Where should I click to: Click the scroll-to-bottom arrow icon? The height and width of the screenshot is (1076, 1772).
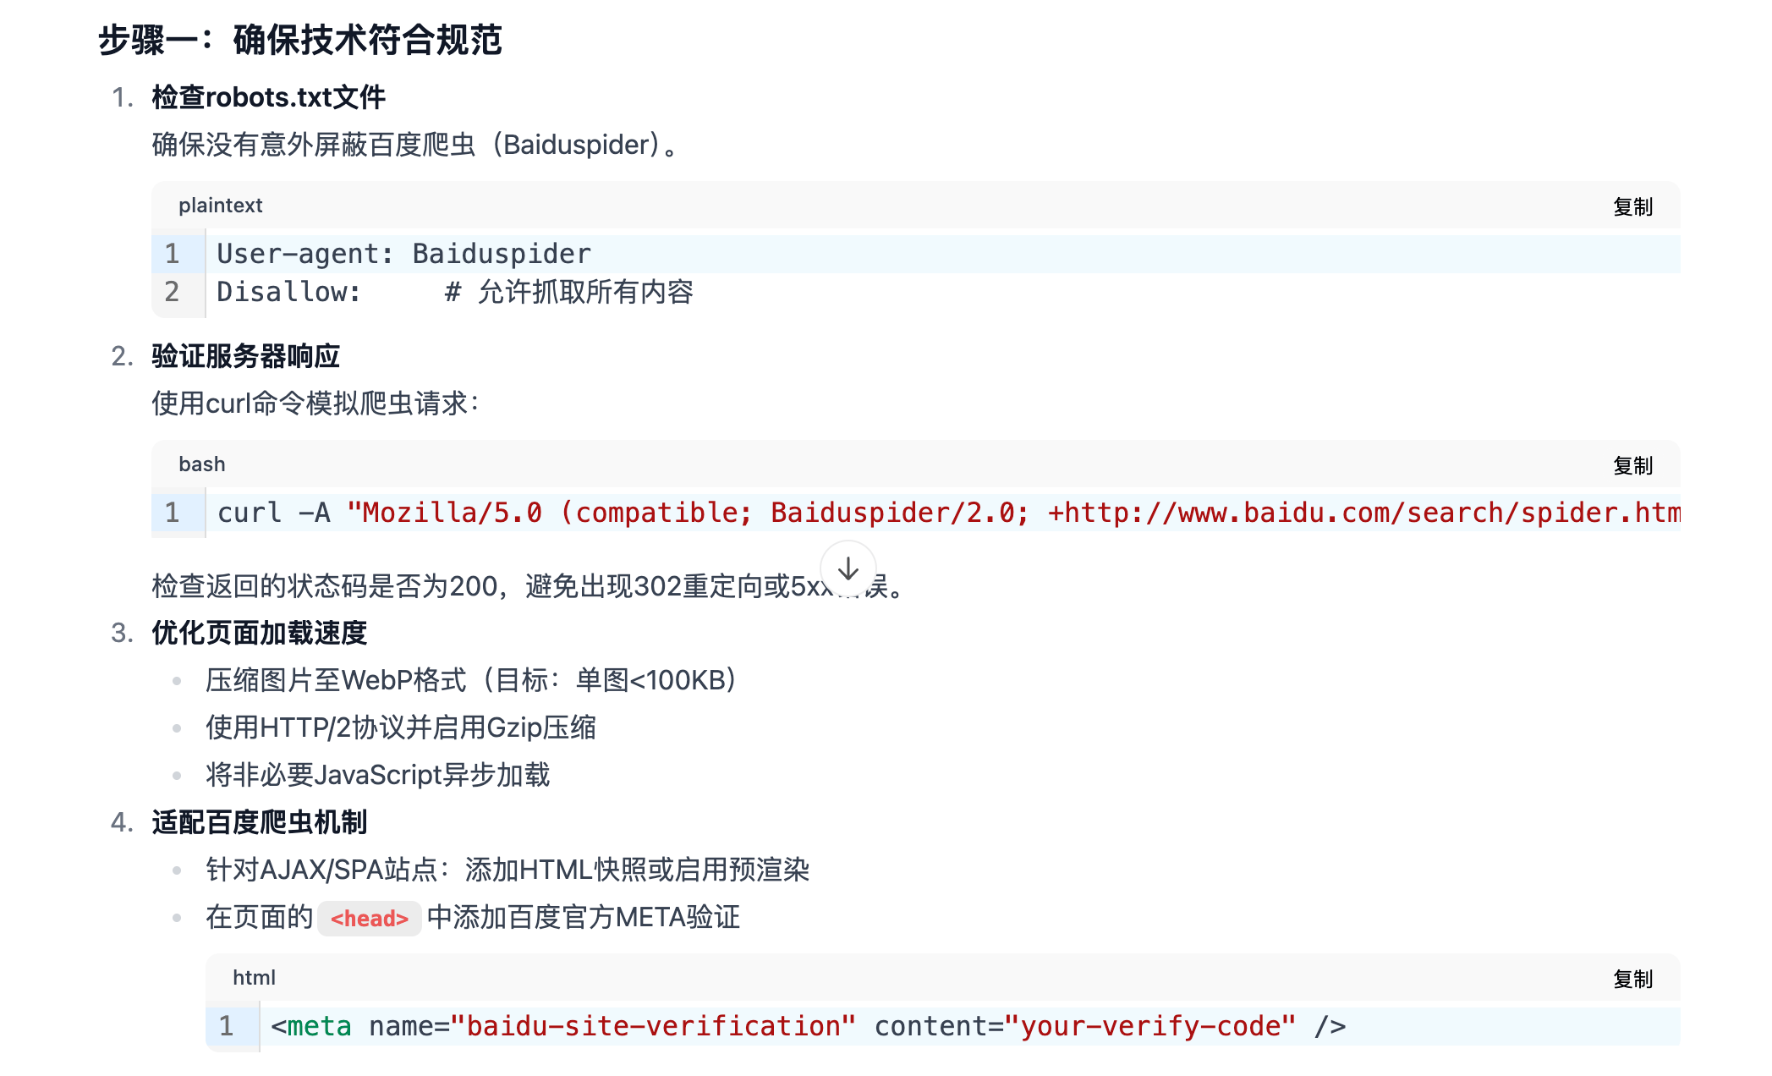click(848, 569)
